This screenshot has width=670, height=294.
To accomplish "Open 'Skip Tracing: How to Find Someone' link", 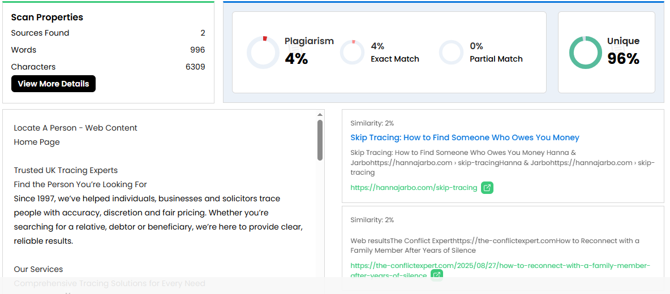I will pyautogui.click(x=465, y=137).
